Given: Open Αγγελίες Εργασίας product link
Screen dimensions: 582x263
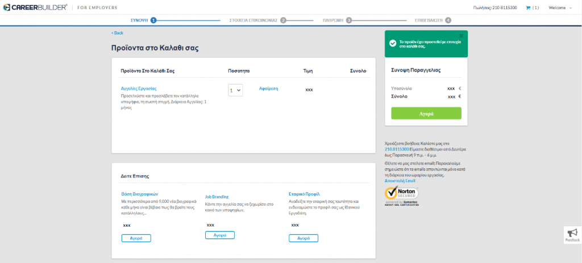Looking at the screenshot, I should pyautogui.click(x=139, y=89).
